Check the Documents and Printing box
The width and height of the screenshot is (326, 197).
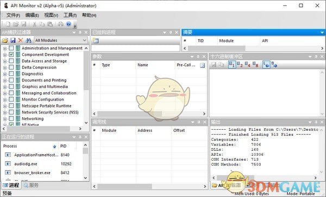coord(11,80)
